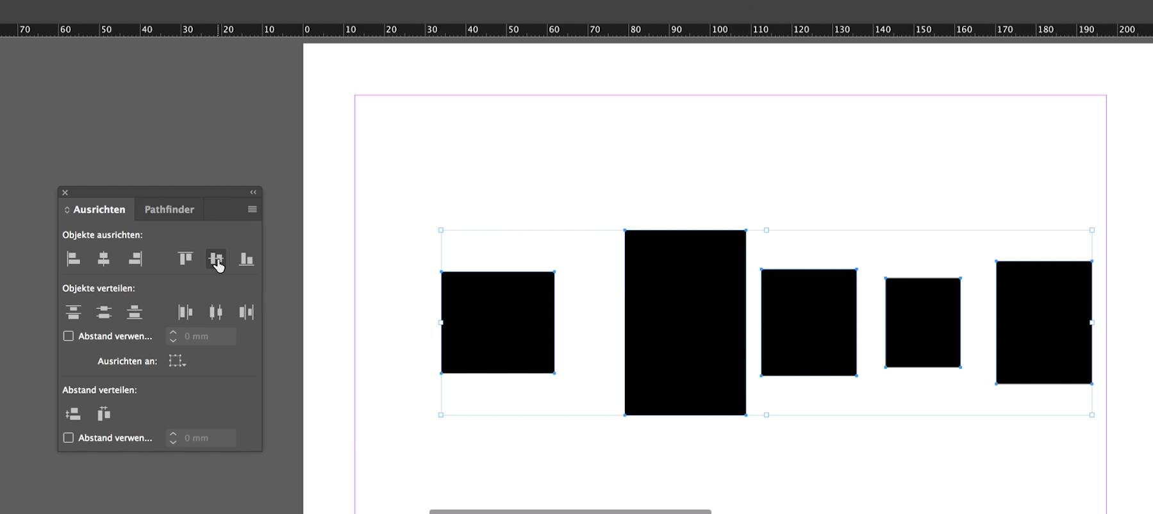Distribute objects by left edges
This screenshot has width=1153, height=514.
[185, 312]
